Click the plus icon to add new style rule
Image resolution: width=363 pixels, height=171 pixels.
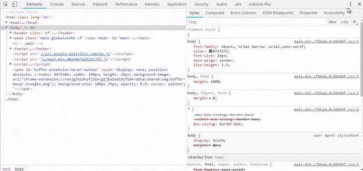(354, 22)
